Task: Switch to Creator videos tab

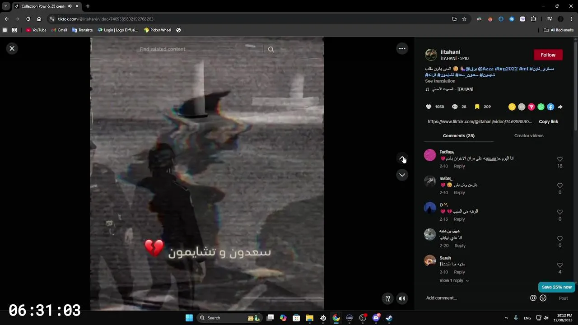Action: pyautogui.click(x=529, y=136)
